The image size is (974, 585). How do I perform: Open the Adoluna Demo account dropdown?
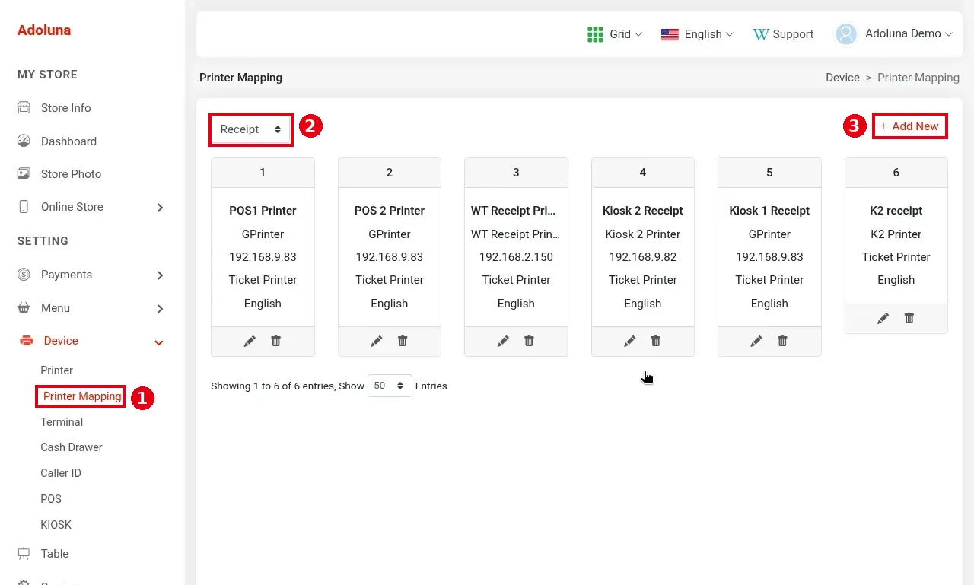894,34
